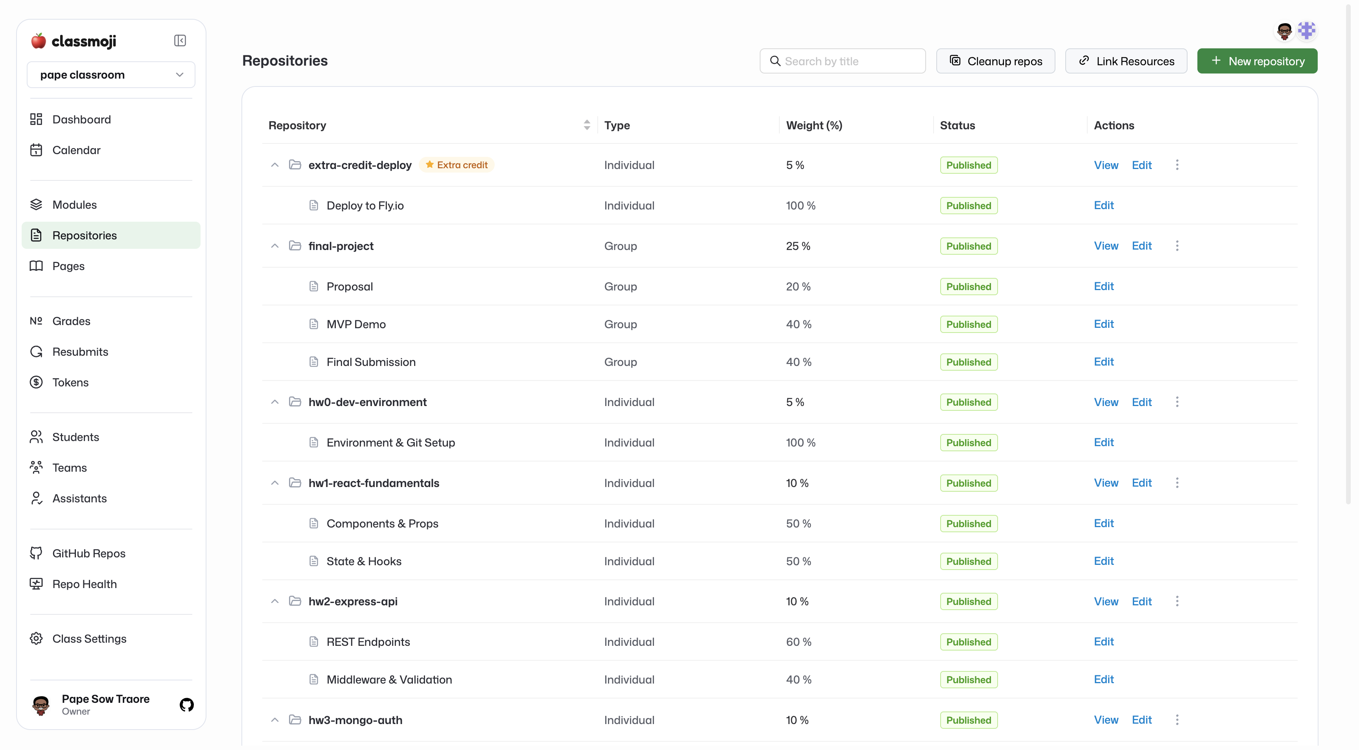Open more options for final-project
The image size is (1359, 750).
[1177, 246]
